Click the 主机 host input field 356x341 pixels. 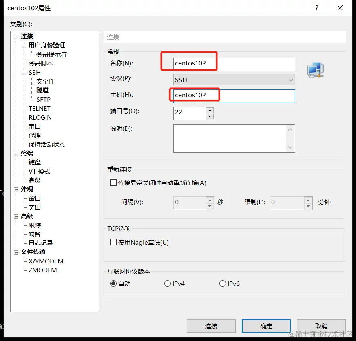(x=234, y=96)
